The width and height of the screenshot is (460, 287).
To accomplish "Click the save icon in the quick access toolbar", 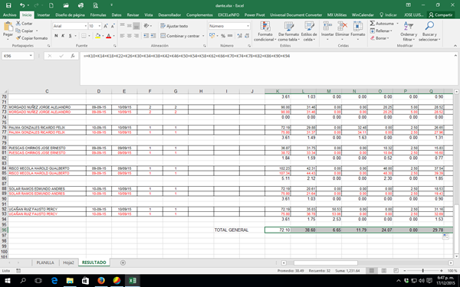I will point(8,5).
